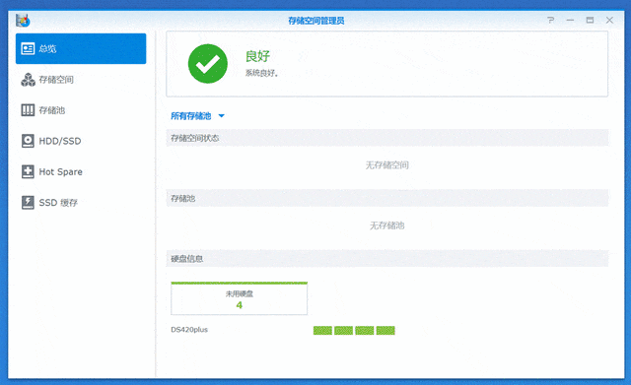Click the 未用硬盘 unused drives card
Viewport: 631px width, 385px height.
pyautogui.click(x=239, y=298)
